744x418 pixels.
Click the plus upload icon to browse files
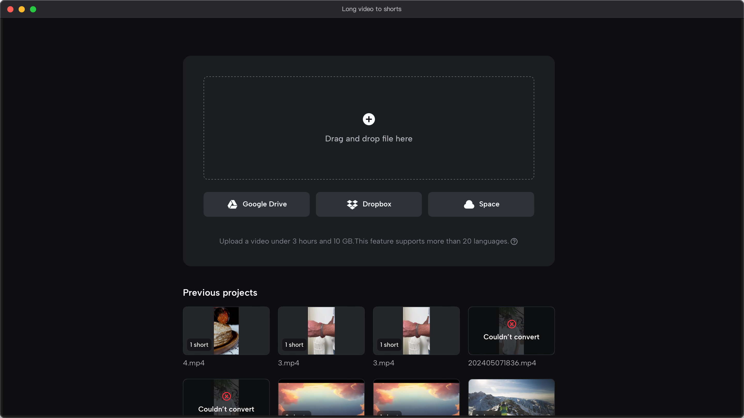[369, 119]
